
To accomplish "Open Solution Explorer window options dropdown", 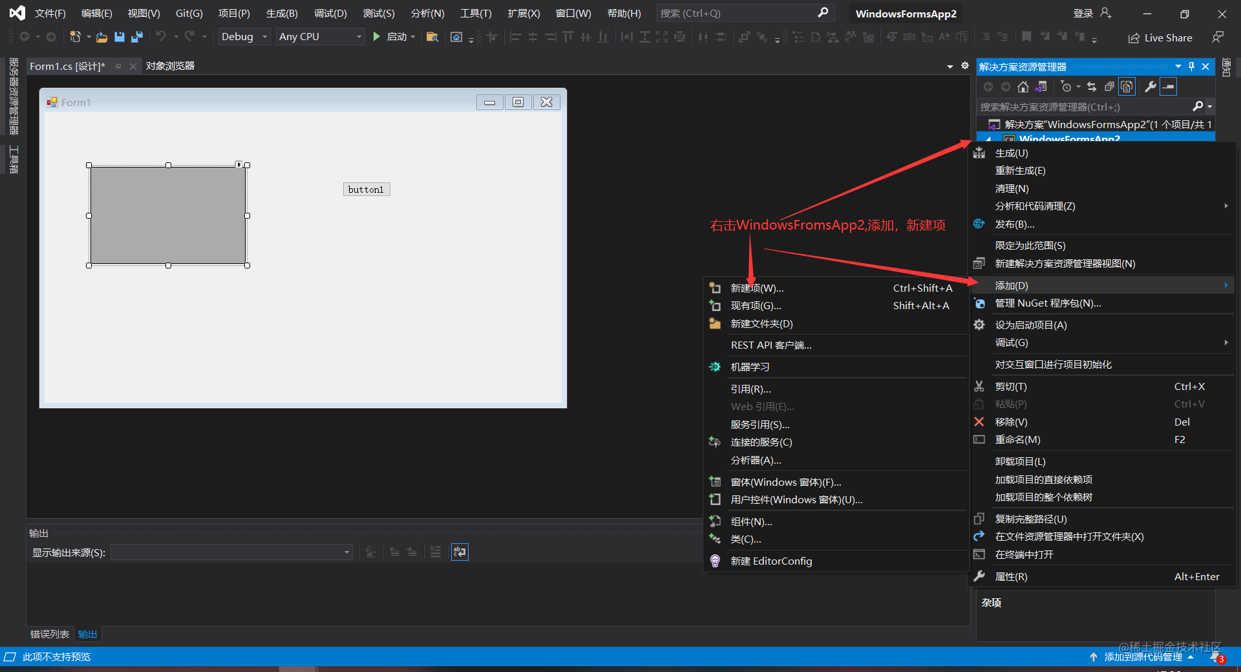I will coord(1178,67).
